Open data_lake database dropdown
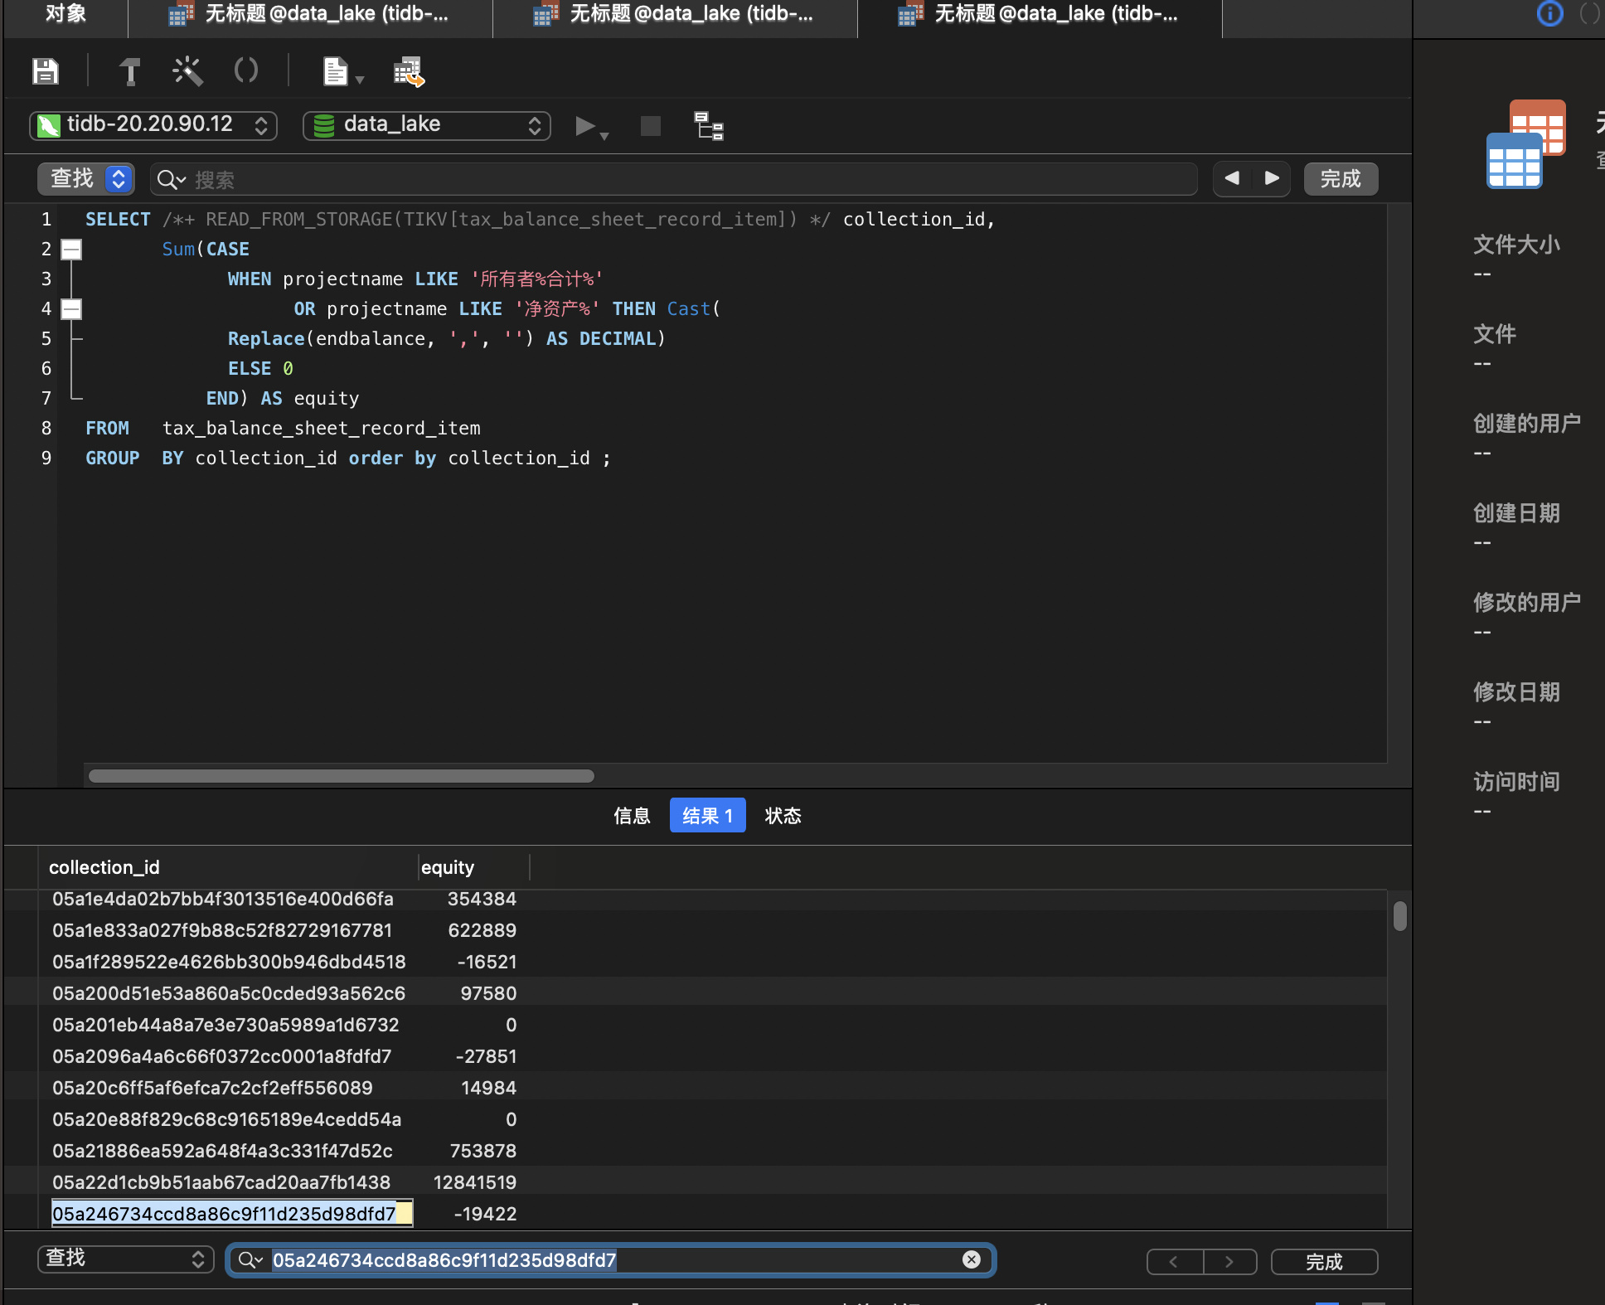 pyautogui.click(x=427, y=125)
